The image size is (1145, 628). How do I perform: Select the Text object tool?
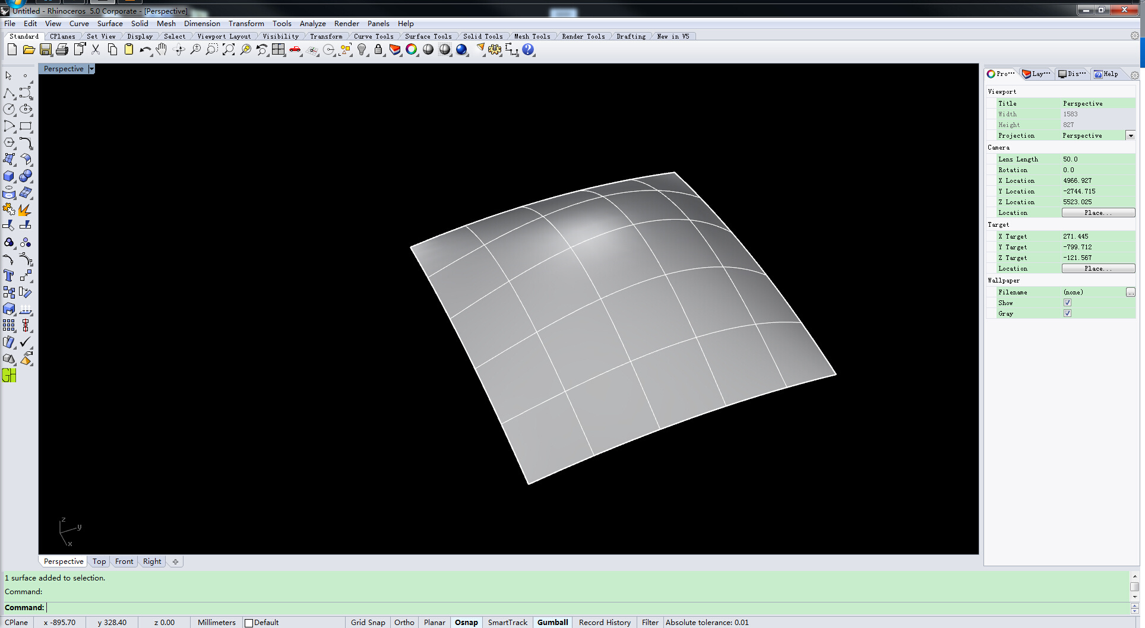pos(9,276)
